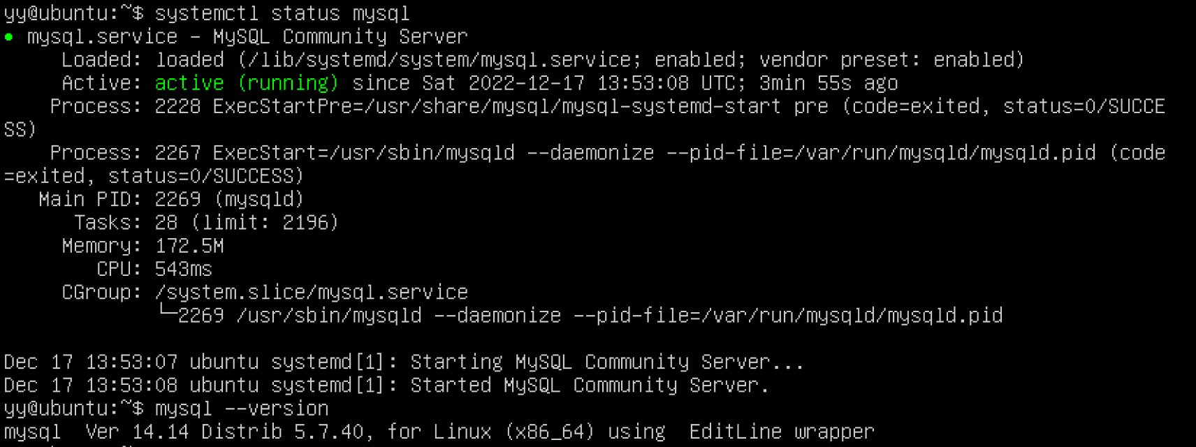Viewport: 1196px width, 447px height.
Task: Click the green "active (running)" status text
Action: coord(247,83)
